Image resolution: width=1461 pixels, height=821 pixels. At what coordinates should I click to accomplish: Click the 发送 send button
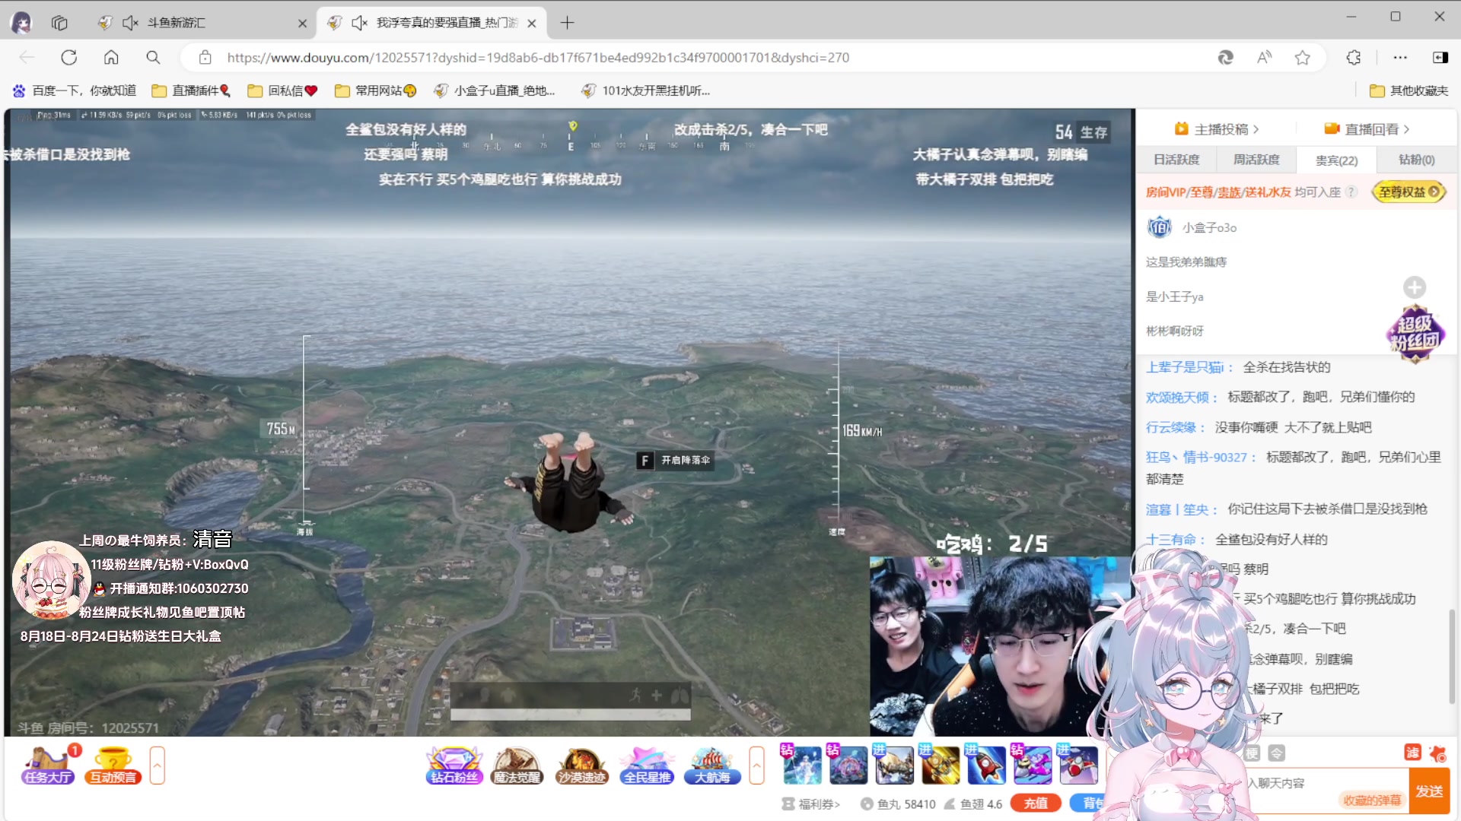click(x=1429, y=791)
